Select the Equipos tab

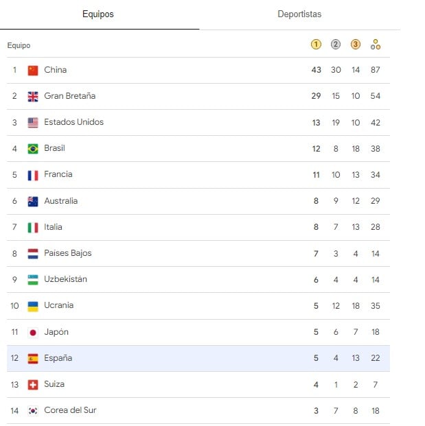[98, 14]
